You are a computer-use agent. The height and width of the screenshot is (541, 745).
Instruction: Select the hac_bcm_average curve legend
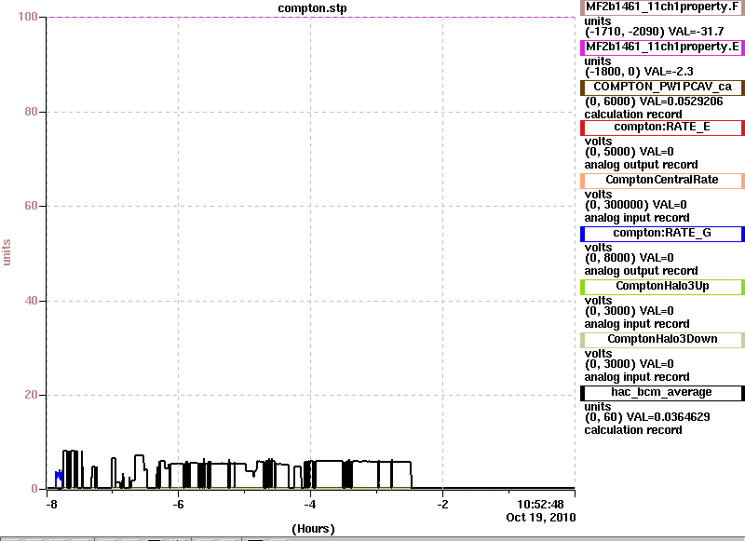pos(662,393)
